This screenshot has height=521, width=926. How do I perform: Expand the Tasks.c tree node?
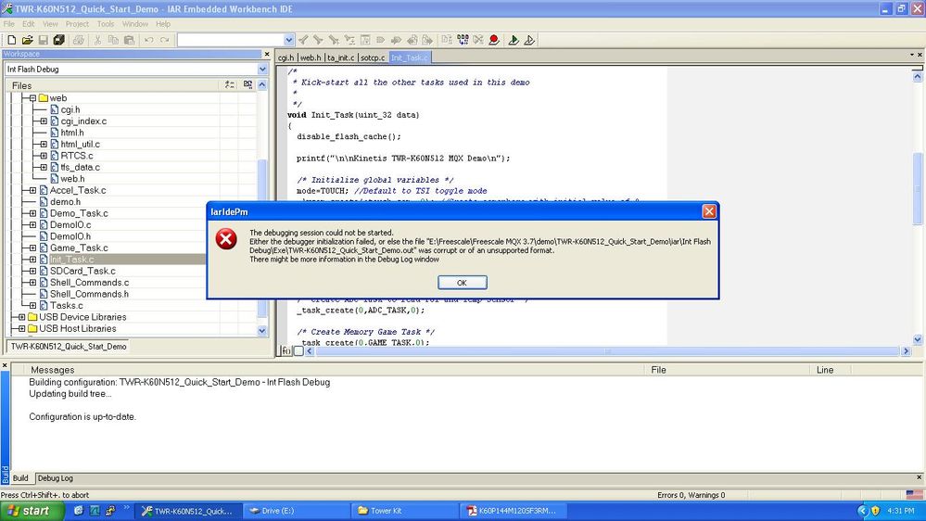(x=33, y=305)
